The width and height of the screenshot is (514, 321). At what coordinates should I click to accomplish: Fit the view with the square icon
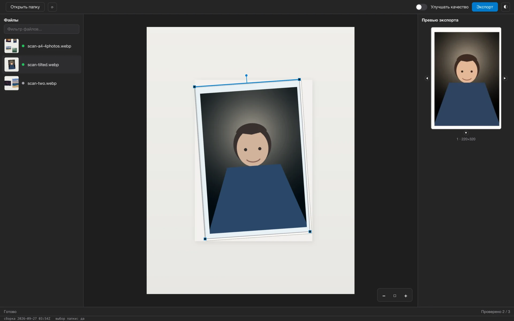coord(395,296)
